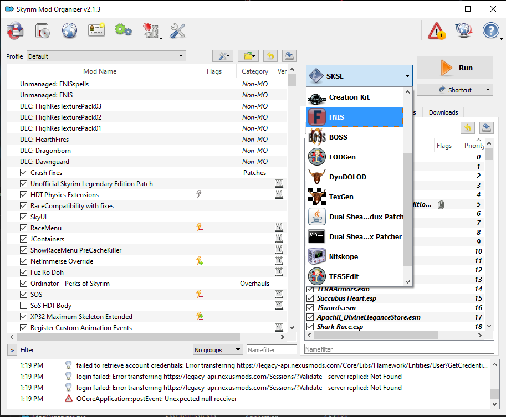The height and width of the screenshot is (417, 506).
Task: Open the Install Mod from archive icon
Action: coord(42,31)
